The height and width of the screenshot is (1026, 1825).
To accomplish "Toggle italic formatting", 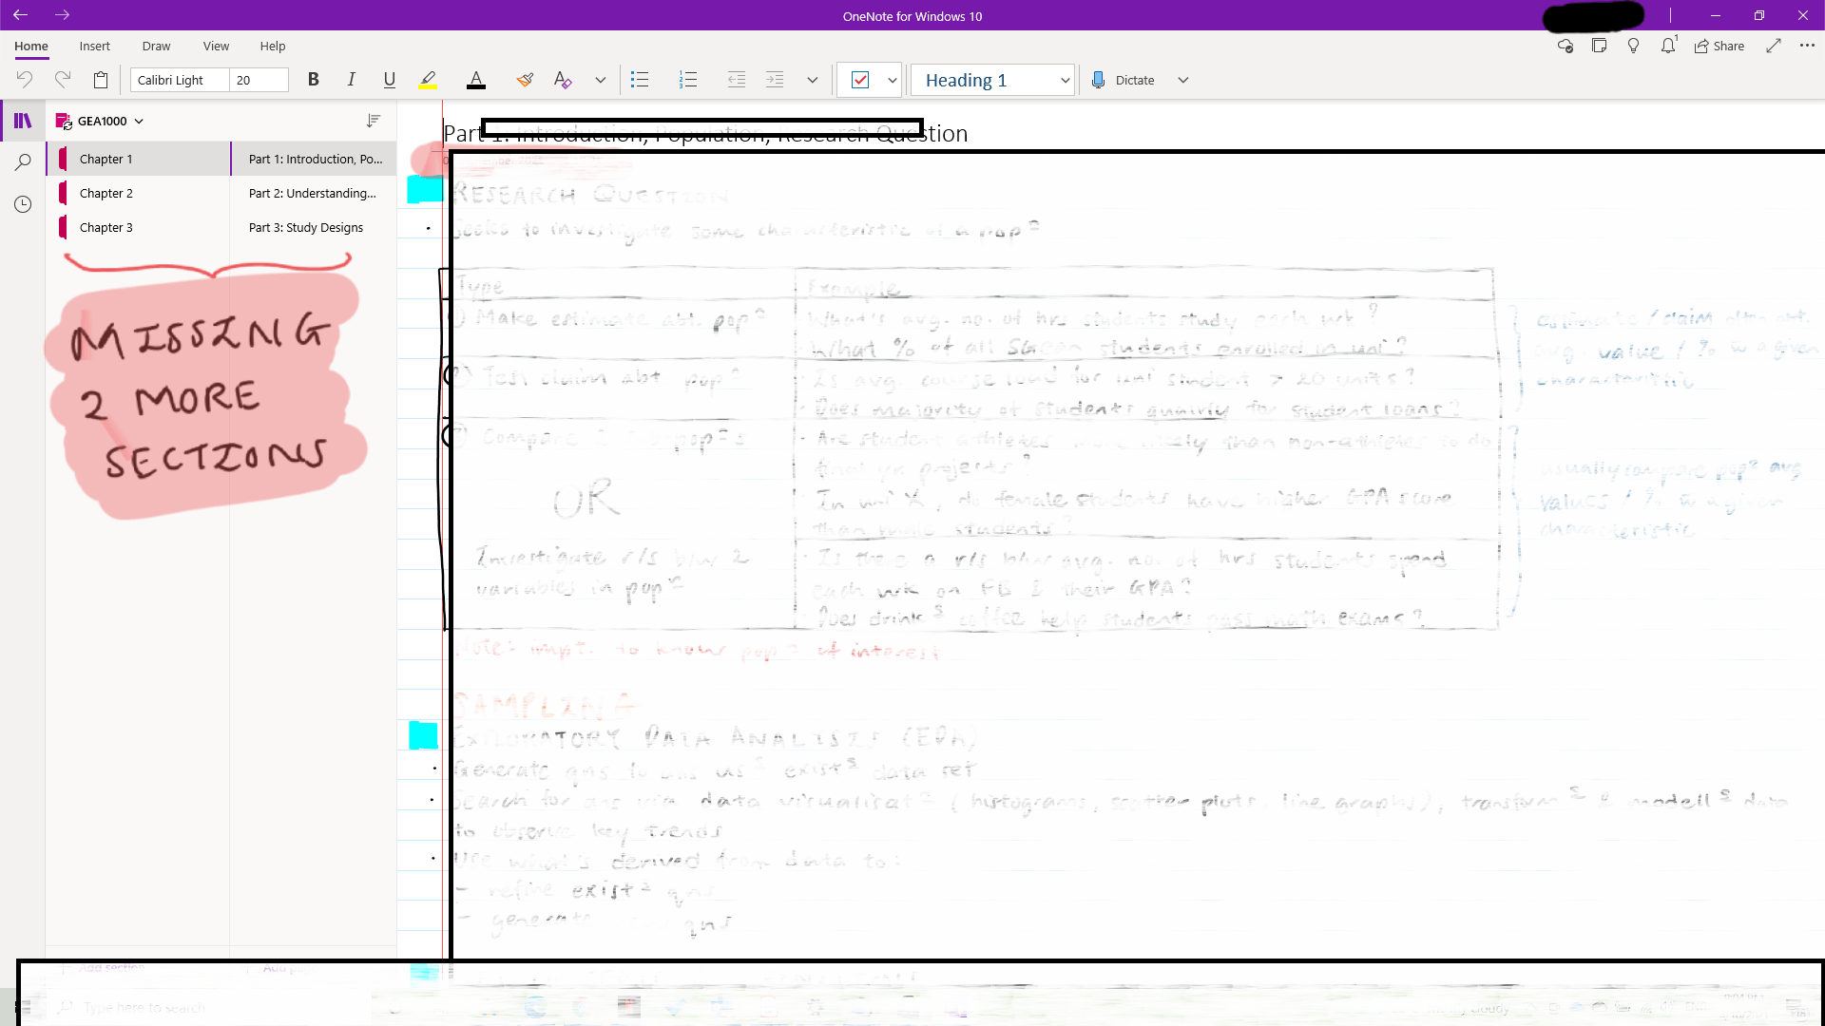I will (x=351, y=80).
